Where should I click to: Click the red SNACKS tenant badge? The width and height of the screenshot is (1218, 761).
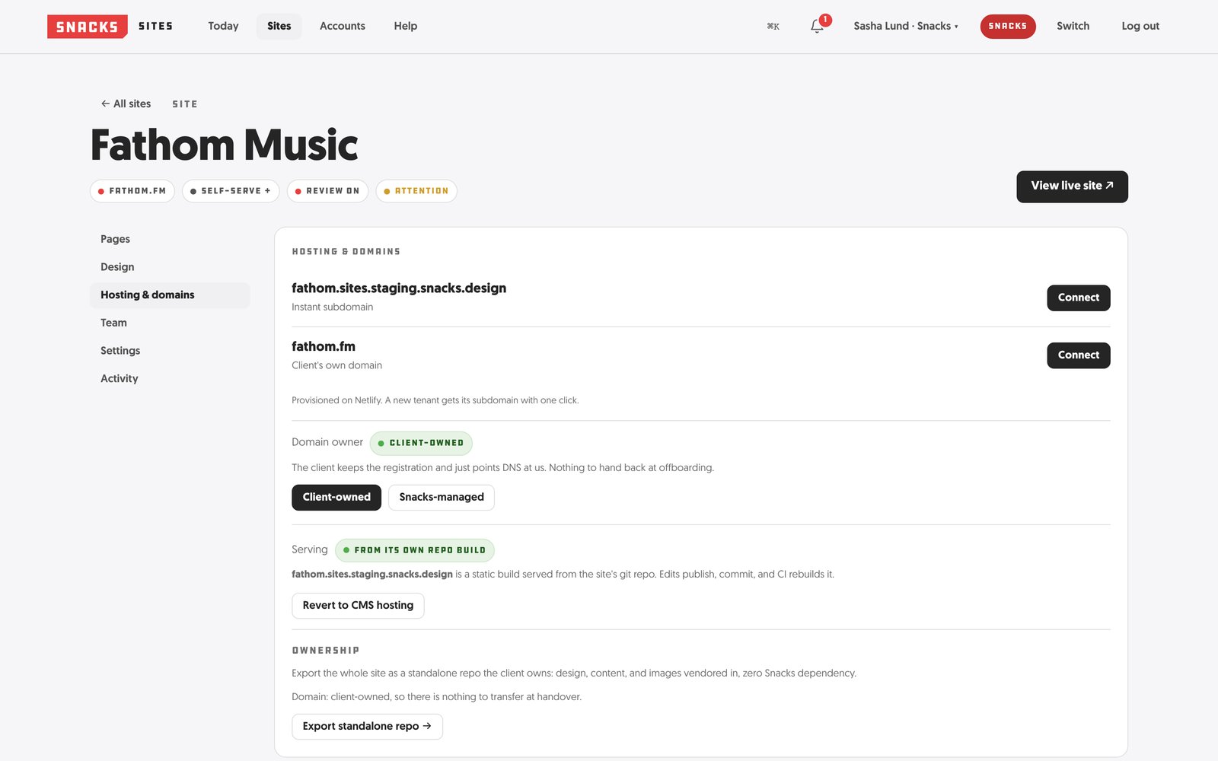tap(1007, 26)
